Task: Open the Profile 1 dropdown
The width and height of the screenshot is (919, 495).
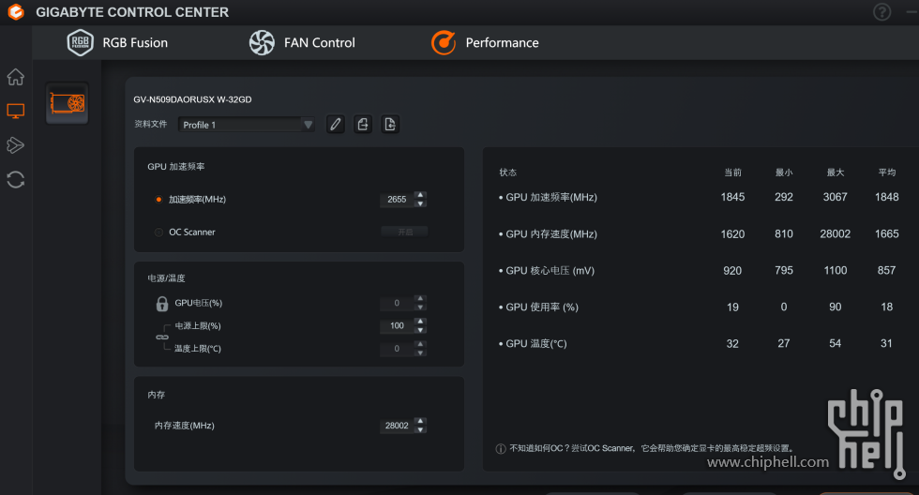Action: point(246,125)
